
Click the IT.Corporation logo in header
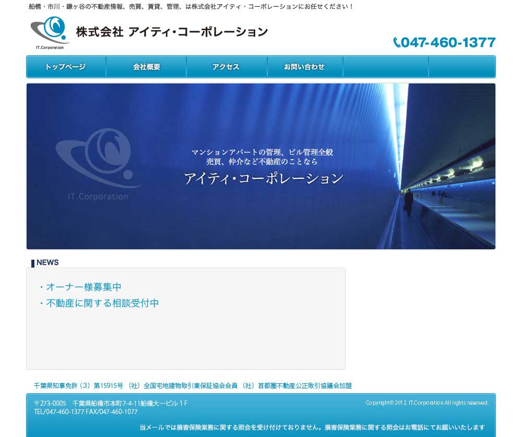pyautogui.click(x=50, y=33)
